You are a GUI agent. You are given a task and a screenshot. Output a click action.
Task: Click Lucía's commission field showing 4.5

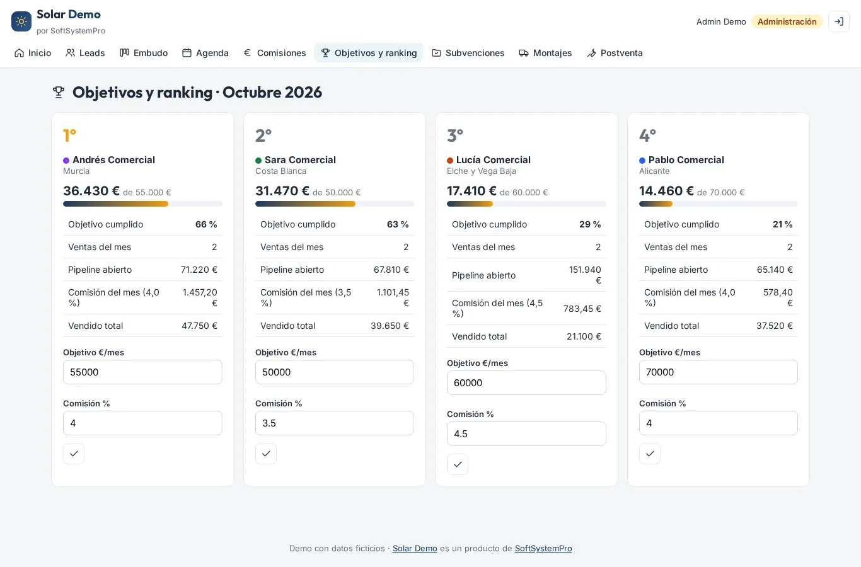(526, 434)
